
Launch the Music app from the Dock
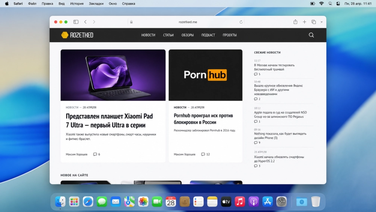coord(240,202)
